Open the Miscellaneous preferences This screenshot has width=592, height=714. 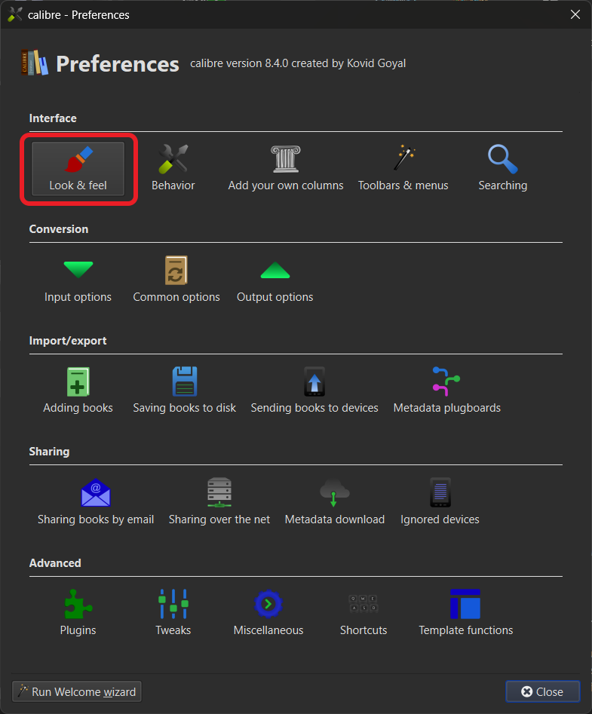coord(268,614)
